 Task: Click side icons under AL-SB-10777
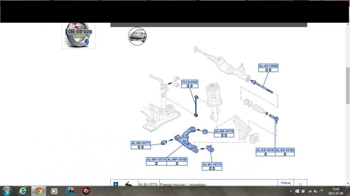click(141, 147)
